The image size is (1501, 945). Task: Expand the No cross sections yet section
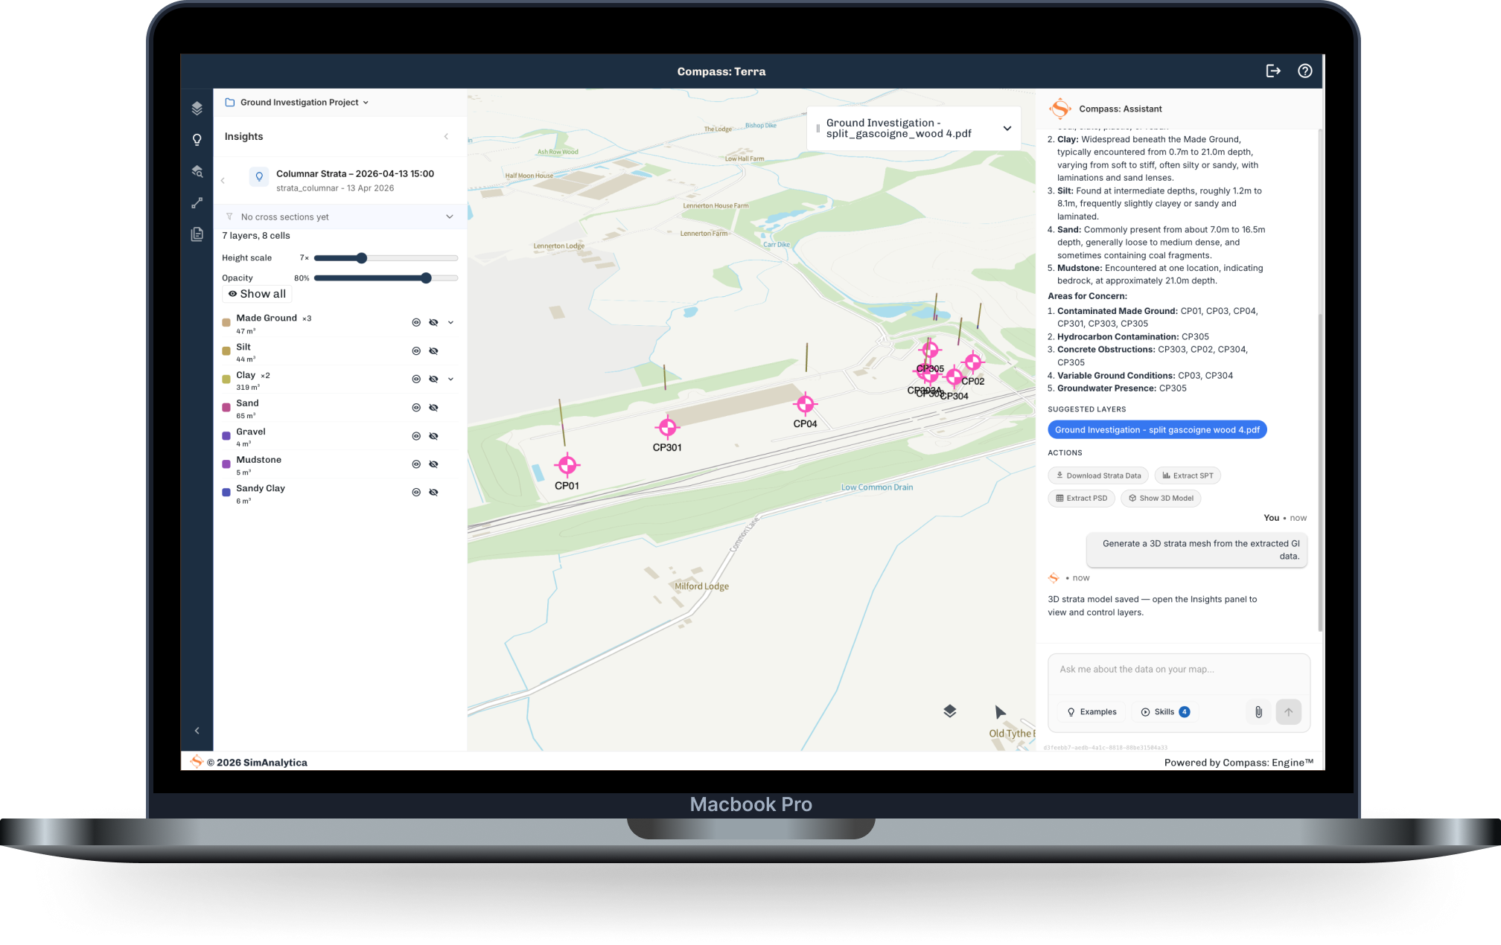tap(449, 217)
